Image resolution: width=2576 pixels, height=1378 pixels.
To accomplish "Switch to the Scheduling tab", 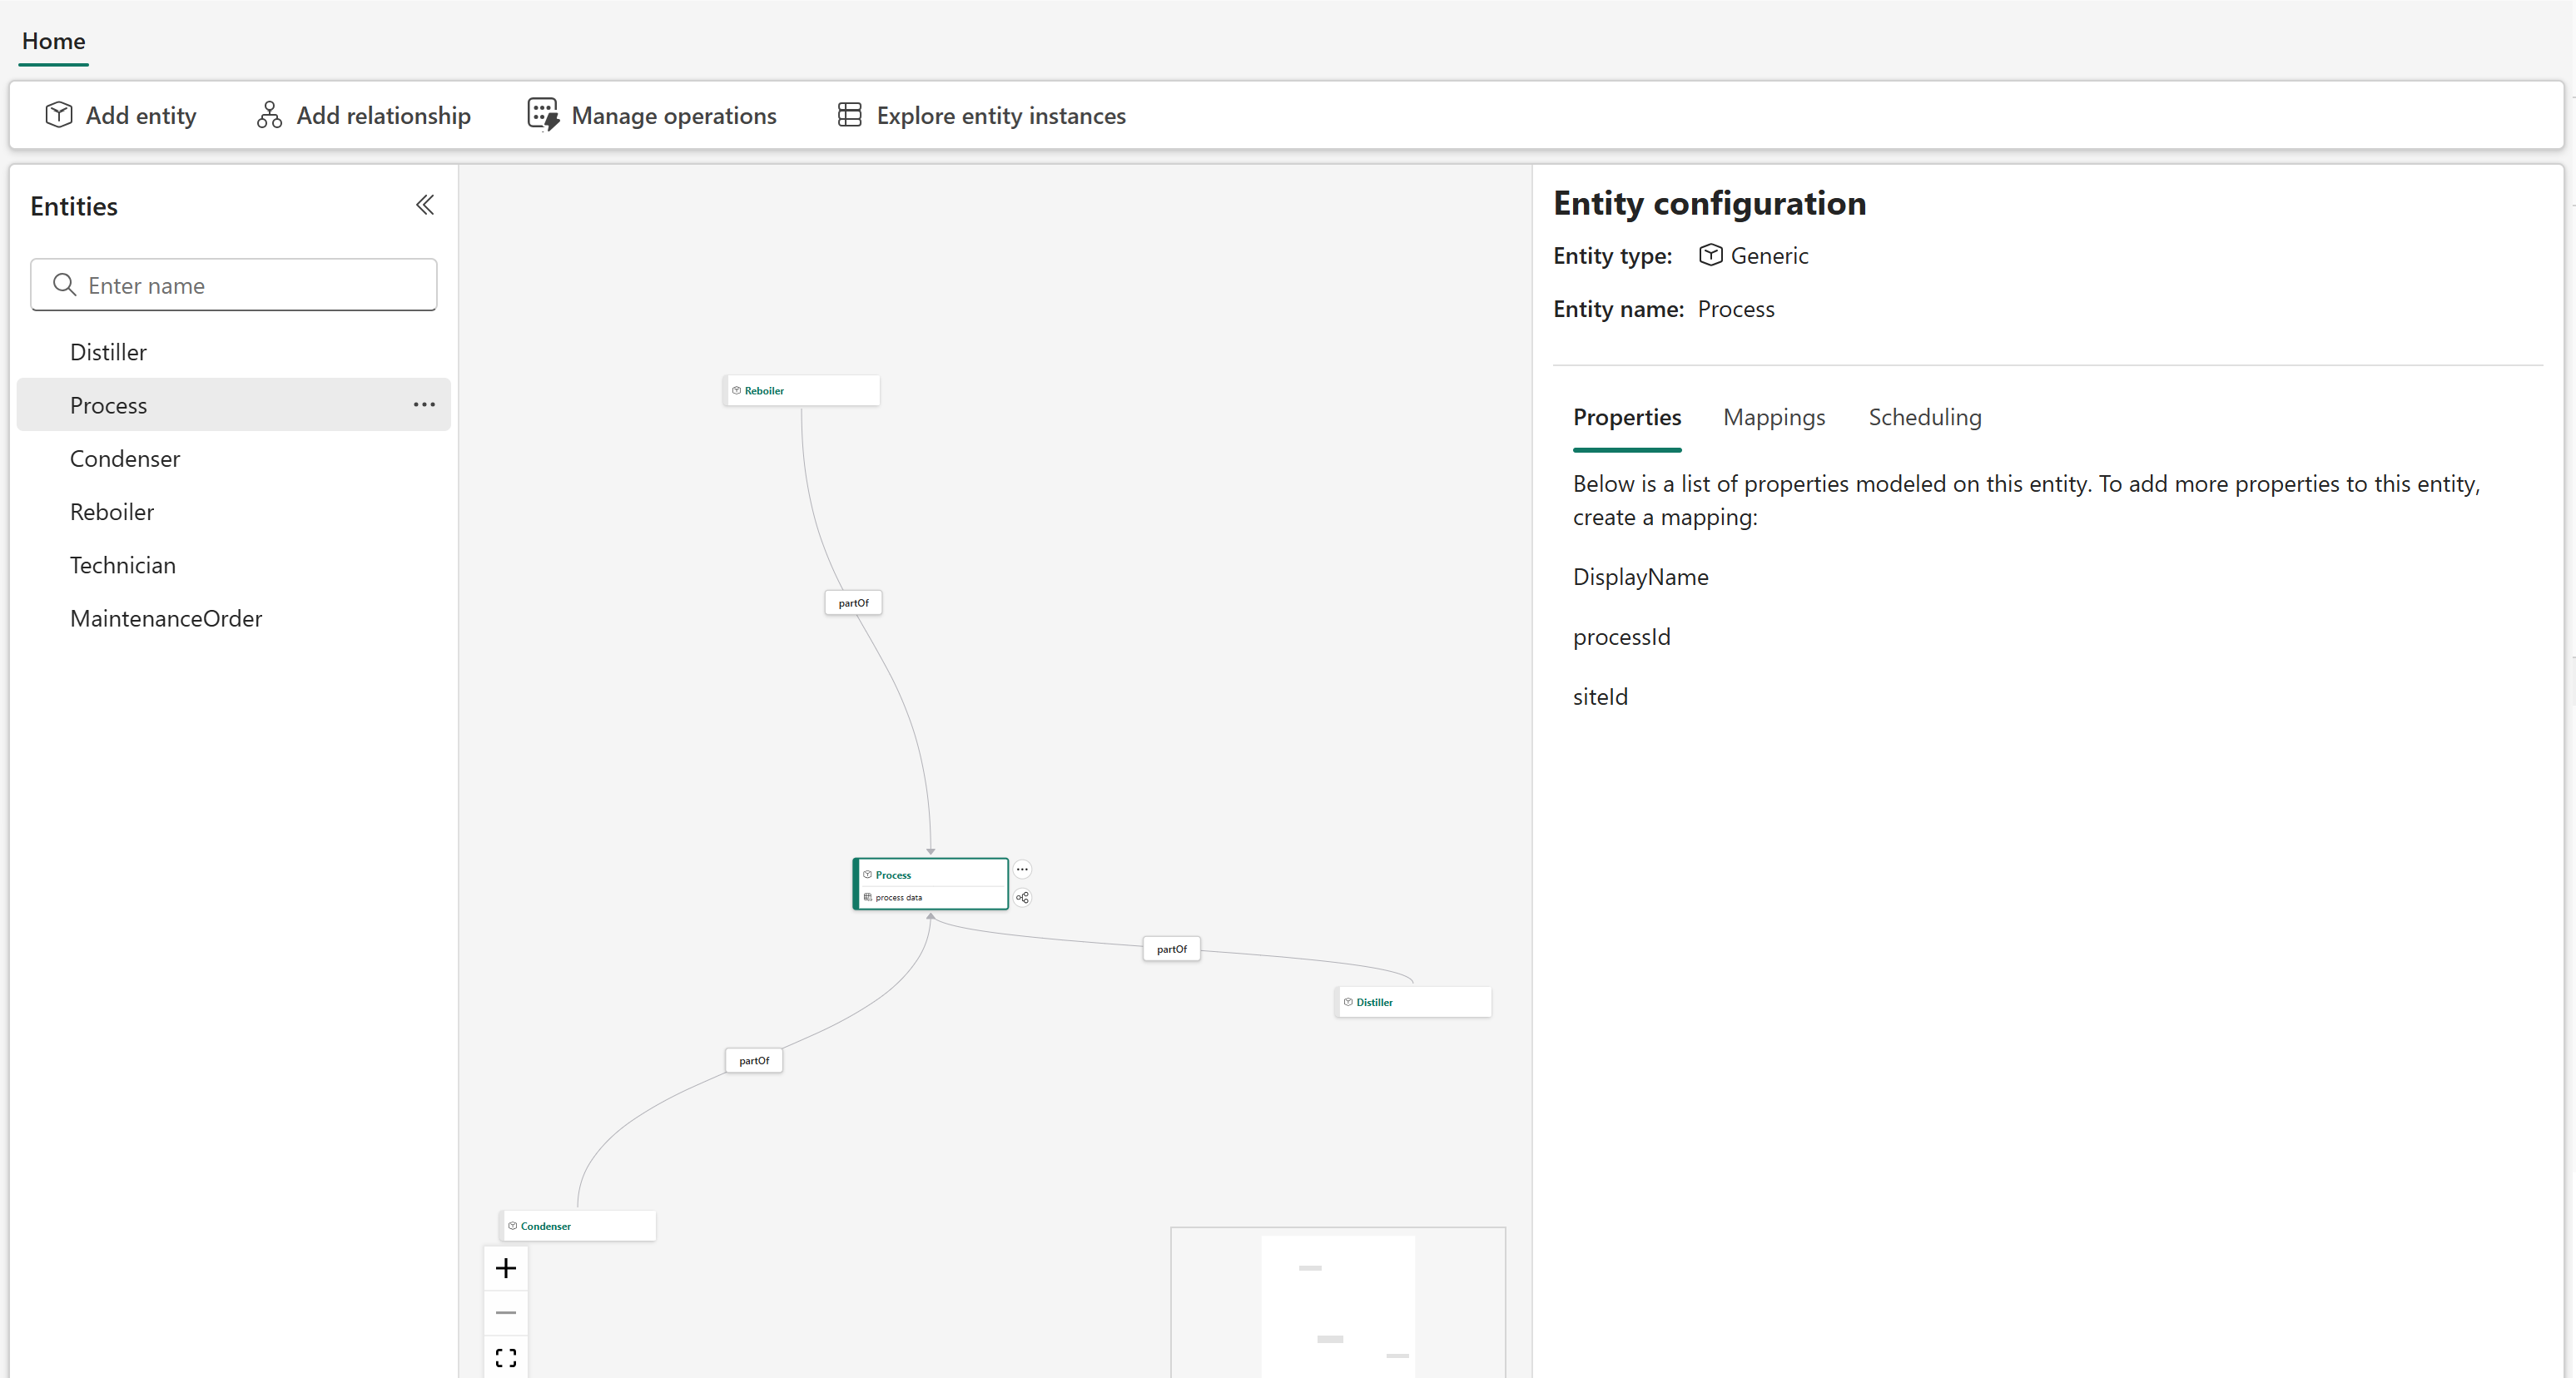I will click(x=1924, y=417).
